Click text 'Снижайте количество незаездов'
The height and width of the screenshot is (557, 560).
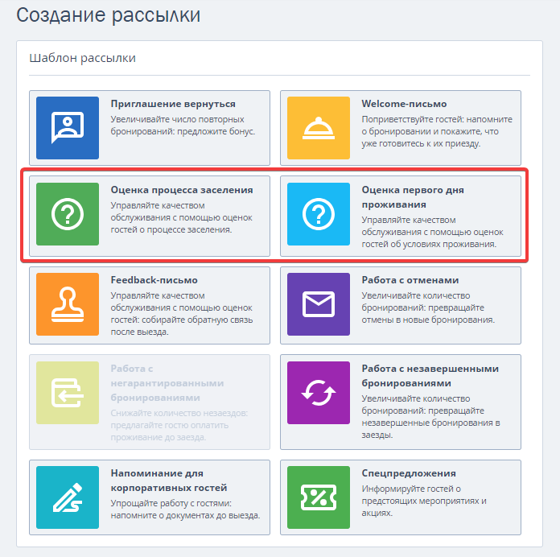(x=179, y=413)
